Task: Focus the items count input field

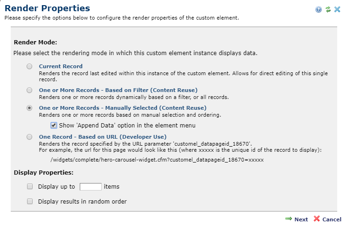Action: click(x=90, y=187)
